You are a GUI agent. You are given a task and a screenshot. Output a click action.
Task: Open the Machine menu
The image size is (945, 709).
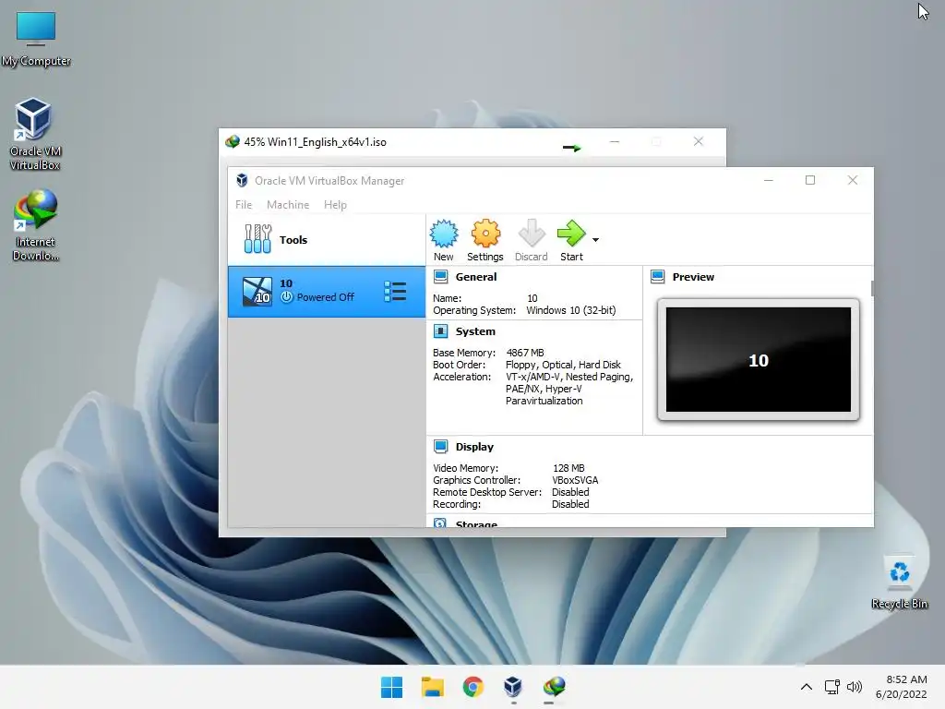pos(288,205)
